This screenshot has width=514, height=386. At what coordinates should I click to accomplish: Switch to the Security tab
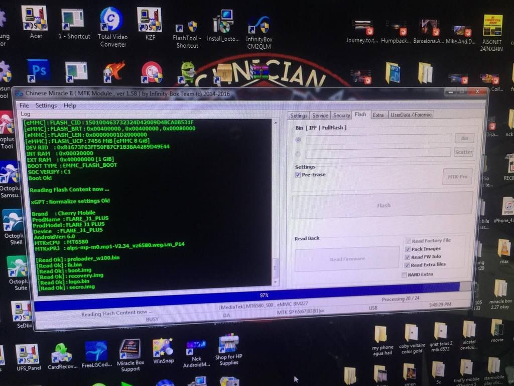(341, 115)
